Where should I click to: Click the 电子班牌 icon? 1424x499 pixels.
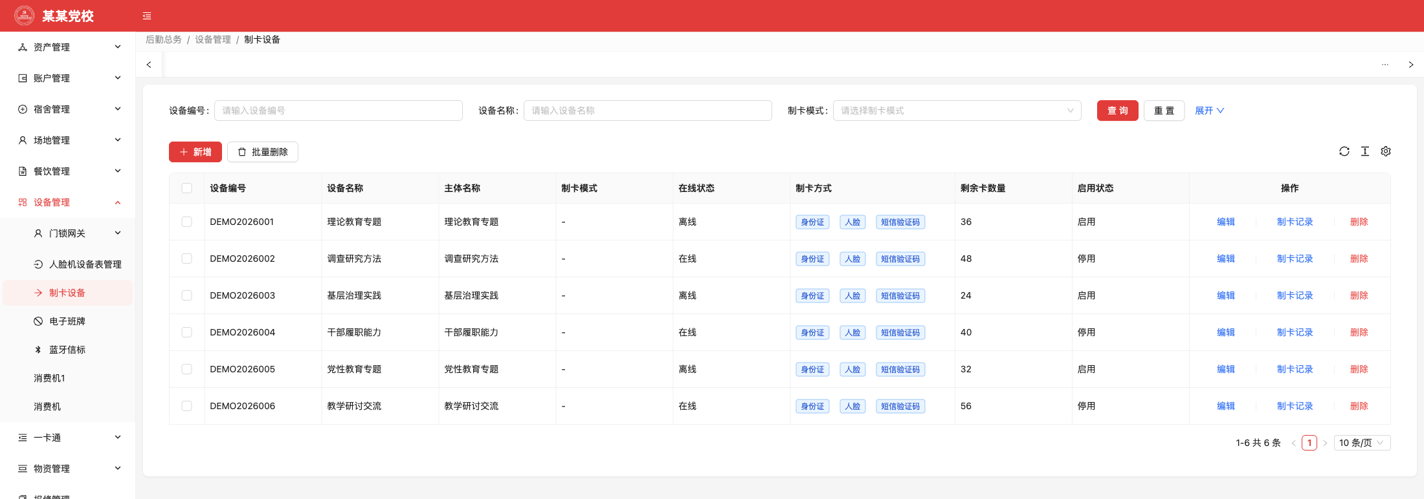(x=38, y=321)
